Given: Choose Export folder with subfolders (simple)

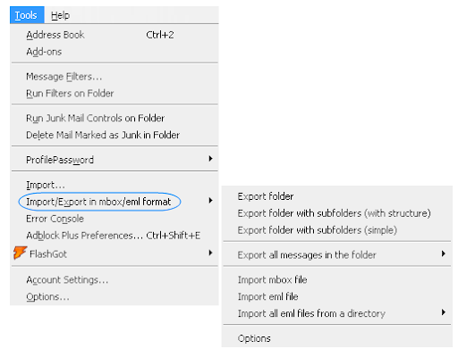Looking at the screenshot, I should click(337, 230).
